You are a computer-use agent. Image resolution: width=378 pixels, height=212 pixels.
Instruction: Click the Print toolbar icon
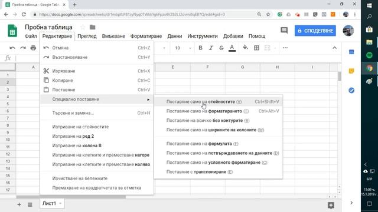coord(33,48)
